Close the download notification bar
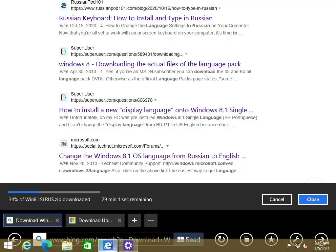The image size is (336, 252). (313, 199)
